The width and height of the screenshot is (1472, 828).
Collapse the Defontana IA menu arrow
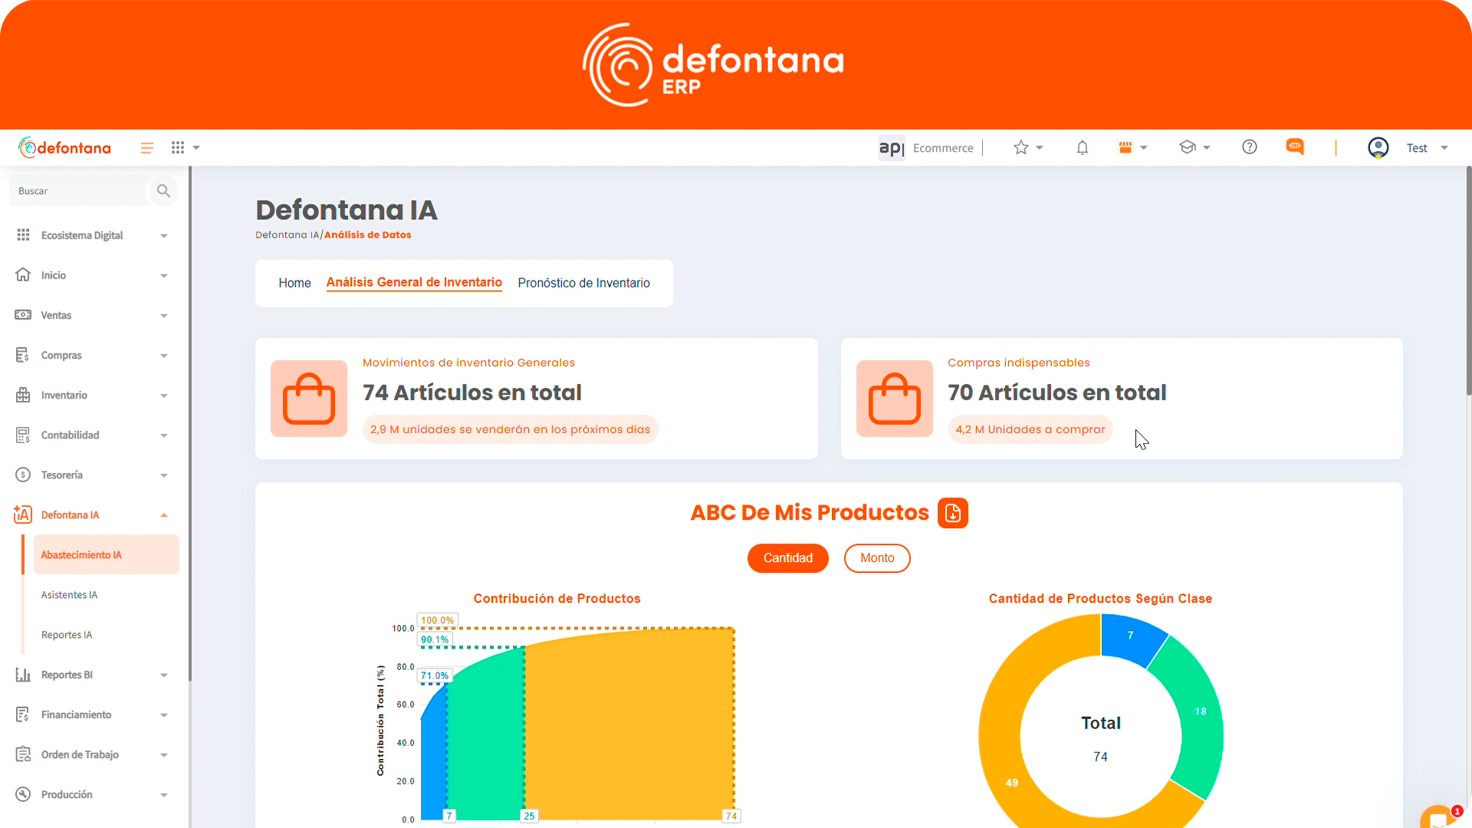(164, 515)
